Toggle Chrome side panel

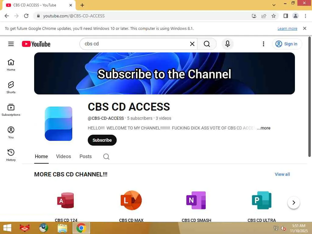point(286,16)
